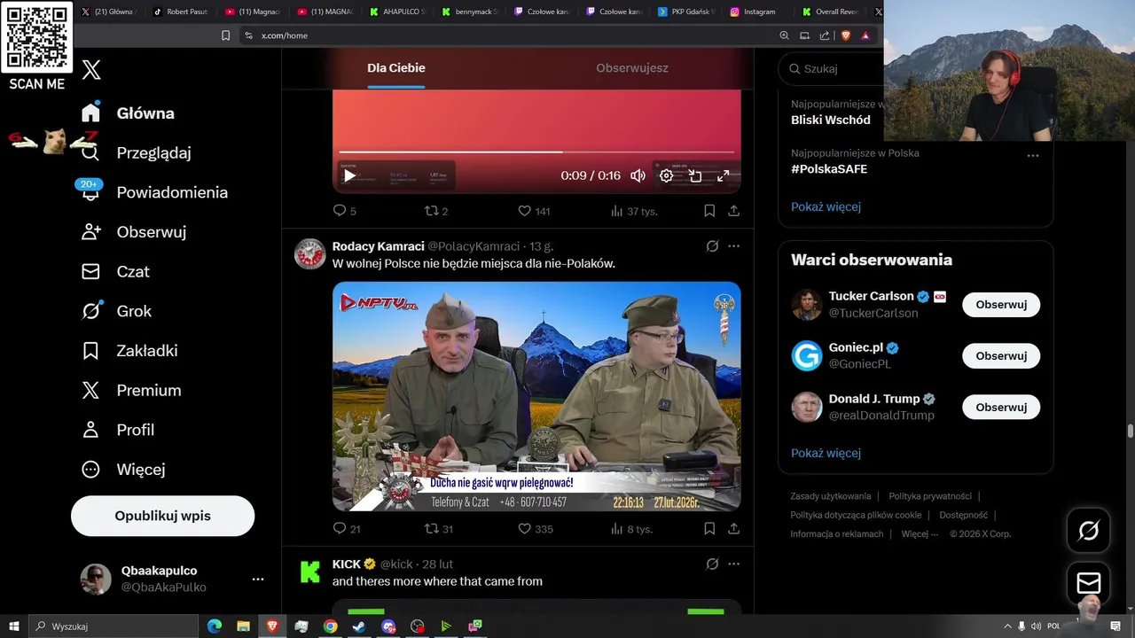Seek in the video progress bar

pos(536,152)
